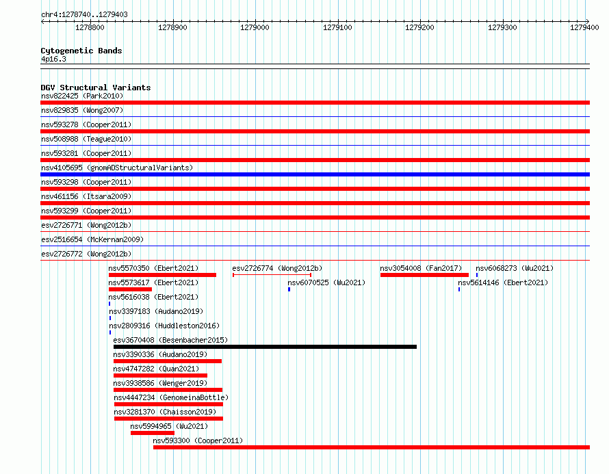Click the ruler's left arrow end
The image size is (609, 474).
click(42, 22)
